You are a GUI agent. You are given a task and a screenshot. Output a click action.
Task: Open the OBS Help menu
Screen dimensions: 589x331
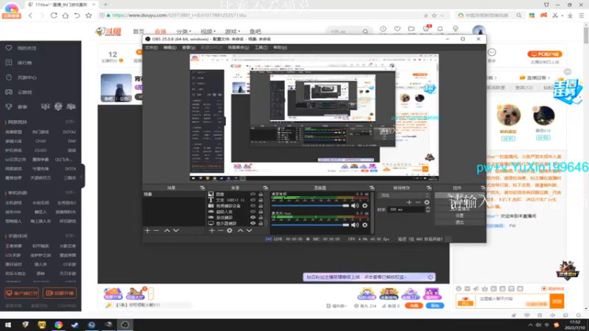(281, 48)
